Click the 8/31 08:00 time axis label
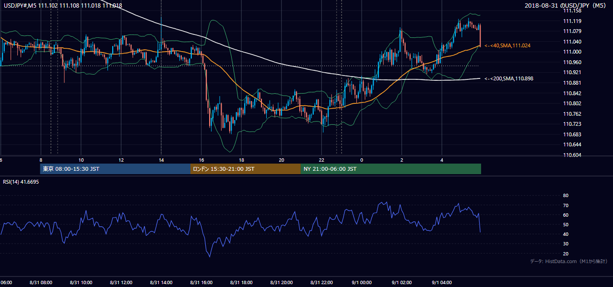Image resolution: width=613 pixels, height=287 pixels. [x=41, y=282]
